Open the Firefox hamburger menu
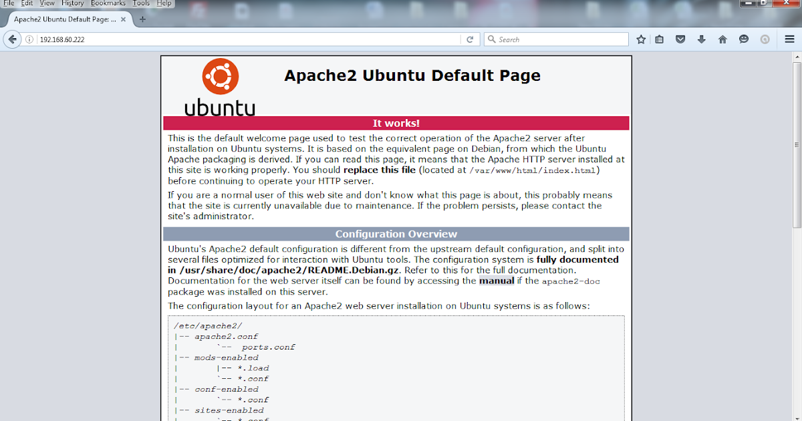Screen dimensions: 802x421 coord(789,39)
